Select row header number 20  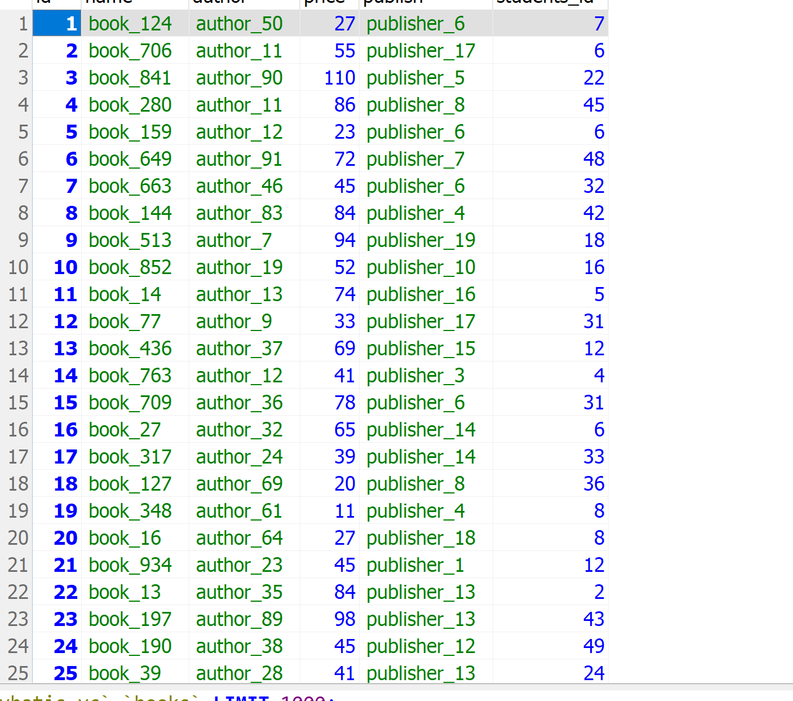click(16, 537)
